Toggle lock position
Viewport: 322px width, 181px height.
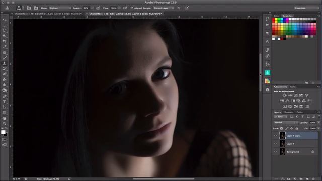pos(292,128)
